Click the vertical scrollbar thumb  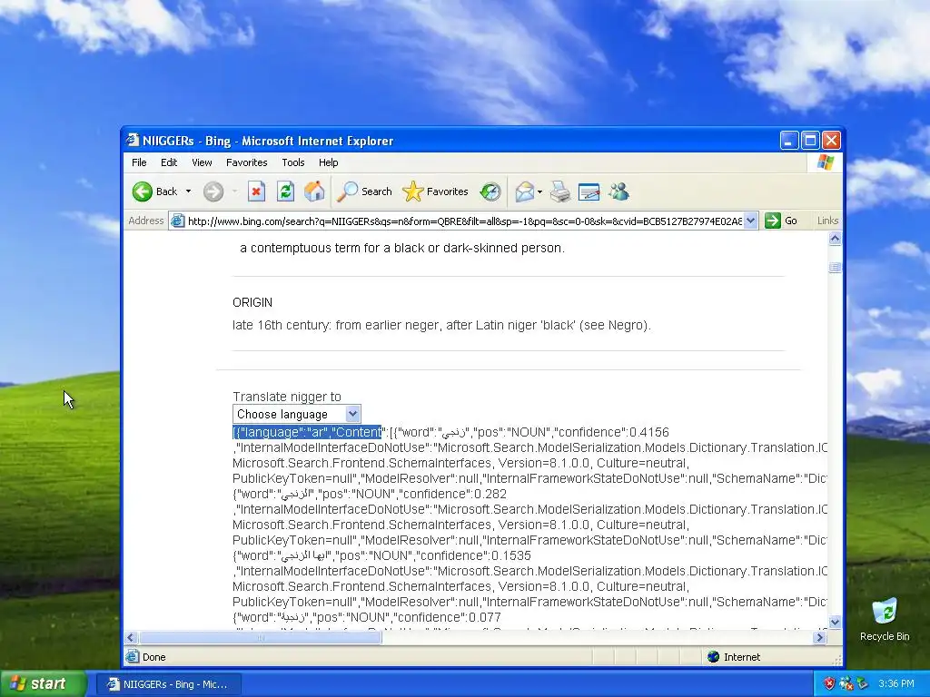(835, 268)
